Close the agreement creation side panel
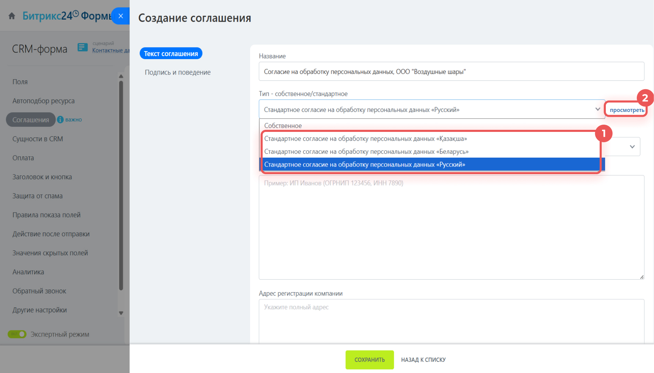Viewport: 654px width, 373px height. (x=121, y=16)
